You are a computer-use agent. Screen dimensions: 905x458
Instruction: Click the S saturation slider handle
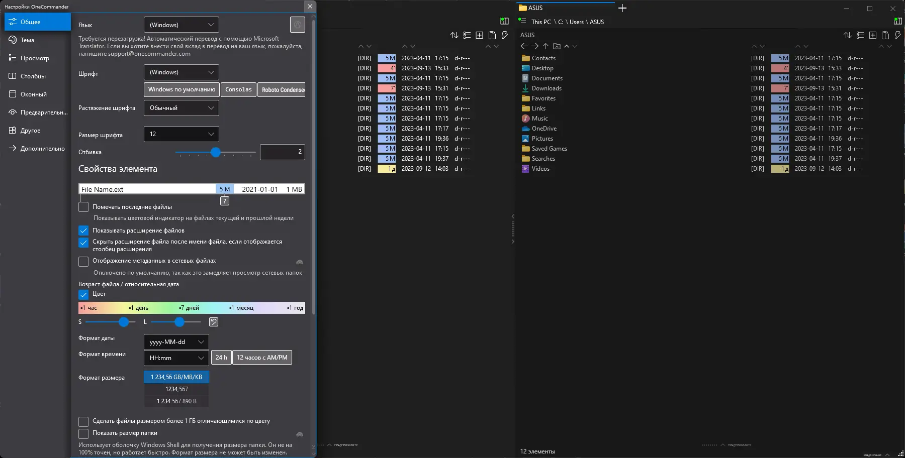[x=124, y=322]
